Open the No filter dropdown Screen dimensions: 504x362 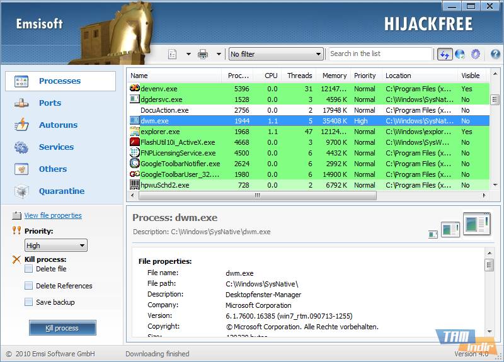click(x=276, y=54)
